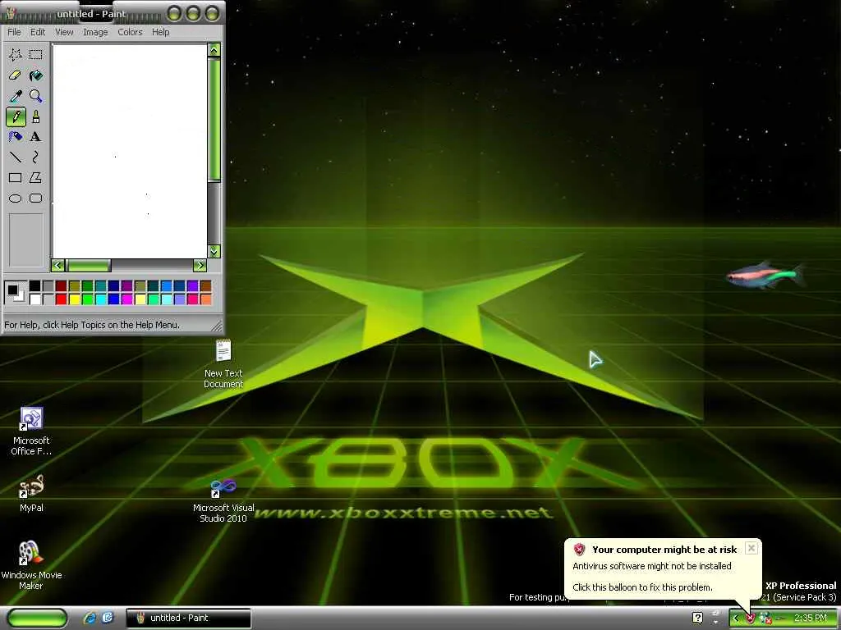
Task: Click the canvas scroll right arrow
Action: [200, 265]
